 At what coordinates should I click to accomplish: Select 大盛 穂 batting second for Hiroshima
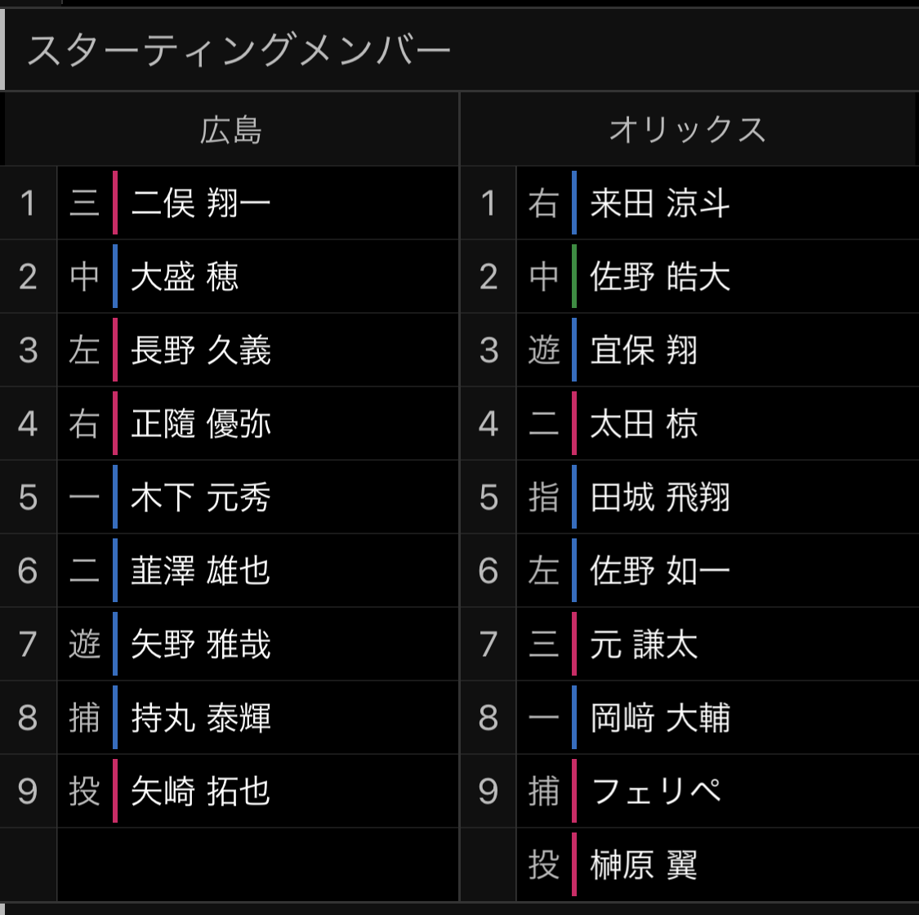pyautogui.click(x=185, y=277)
